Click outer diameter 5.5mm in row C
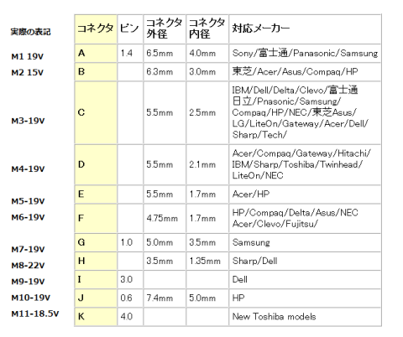Image resolution: width=403 pixels, height=337 pixels. coord(165,112)
